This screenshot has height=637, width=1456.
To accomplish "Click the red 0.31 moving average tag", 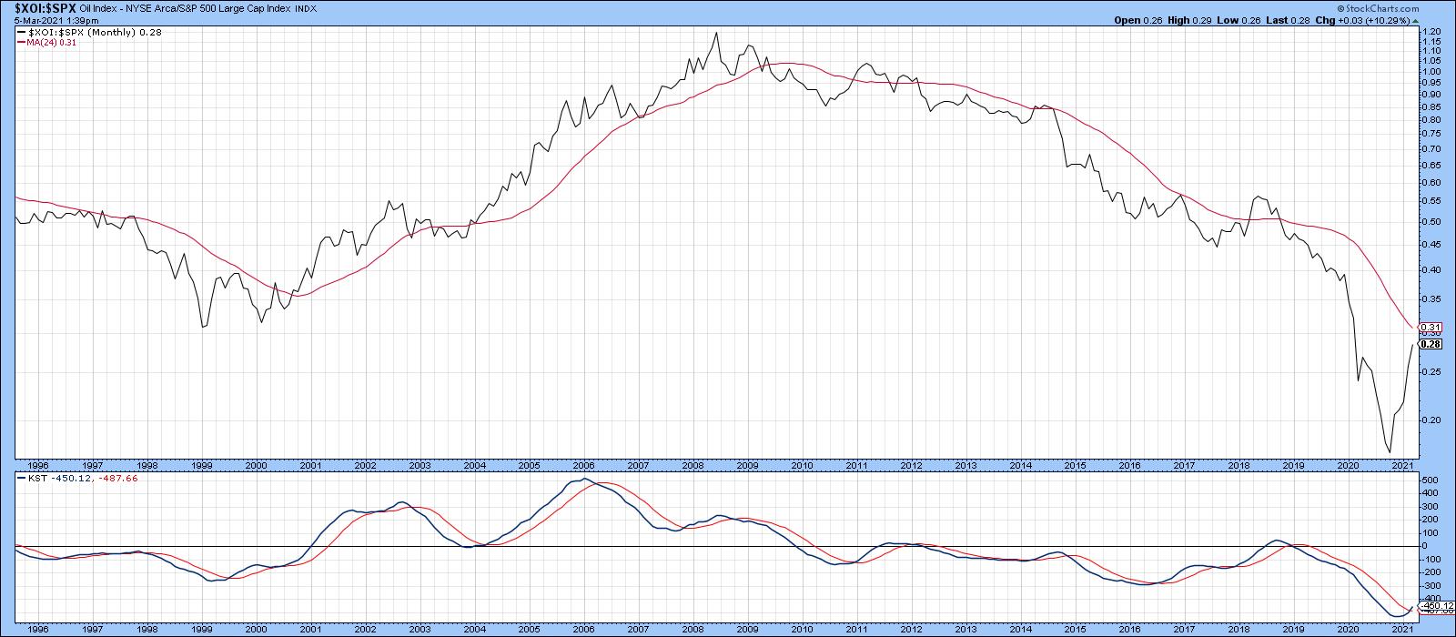I will (x=1431, y=328).
